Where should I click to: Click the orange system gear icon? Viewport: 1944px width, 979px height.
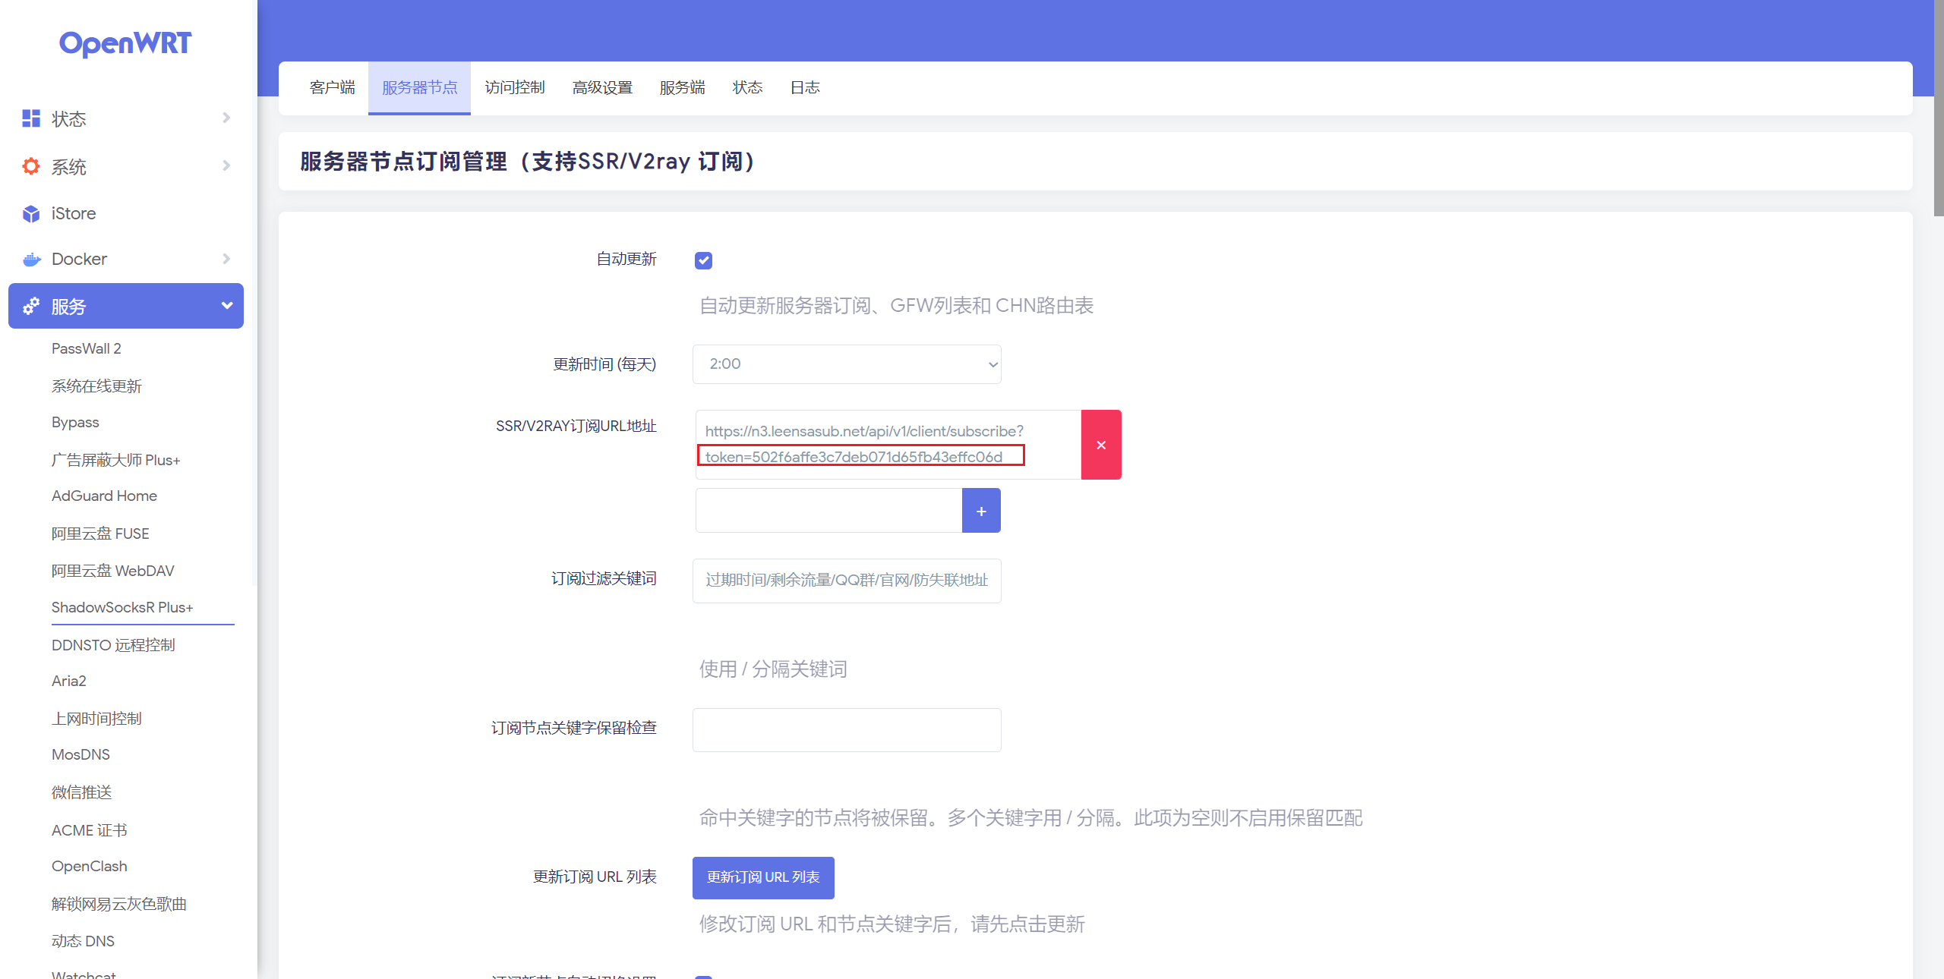[31, 166]
